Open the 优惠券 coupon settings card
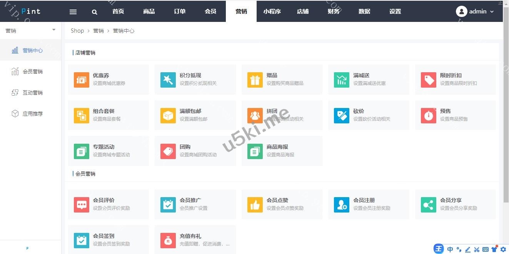Screen dimensions: 509x254 pyautogui.click(x=108, y=79)
